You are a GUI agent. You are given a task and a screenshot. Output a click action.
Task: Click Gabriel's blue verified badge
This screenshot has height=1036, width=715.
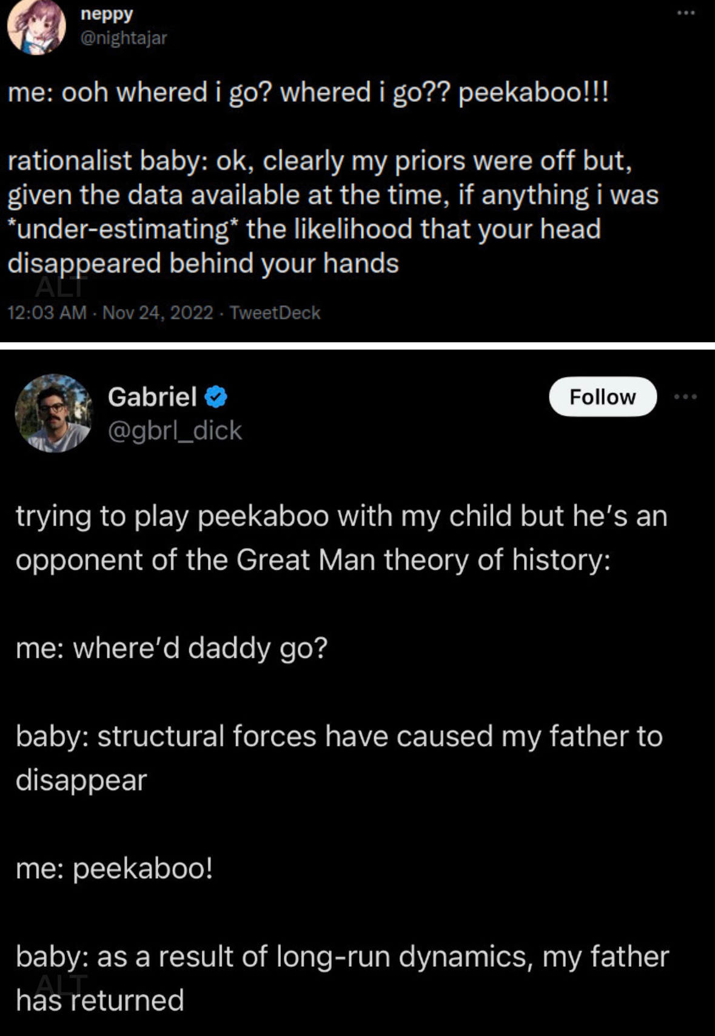[216, 397]
